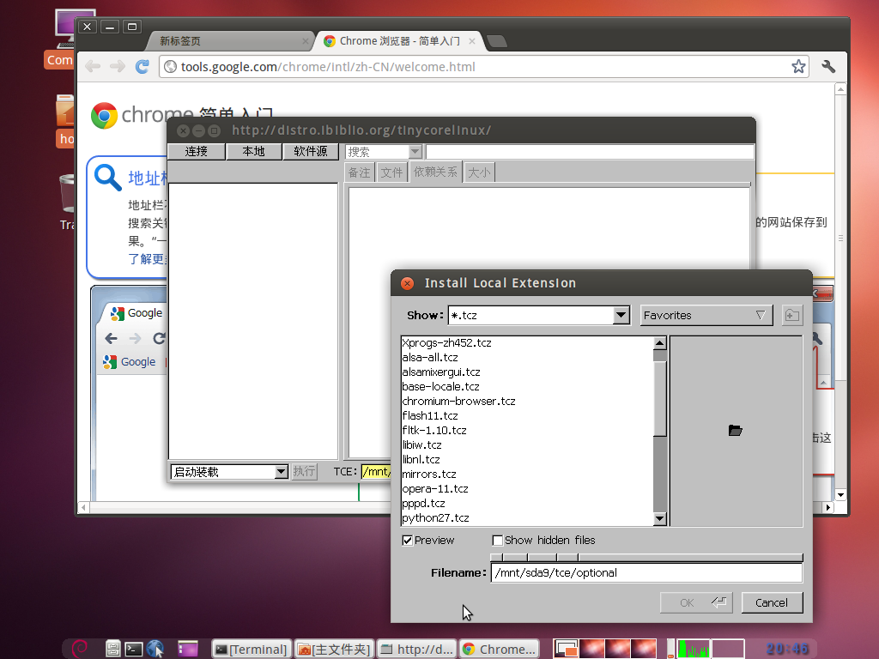Screen dimensions: 879x659
Task: Click the *.tcz filter text field
Action: coord(530,315)
